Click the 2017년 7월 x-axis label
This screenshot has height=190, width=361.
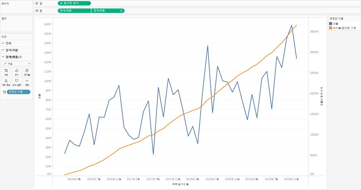pyautogui.click(x=153, y=179)
